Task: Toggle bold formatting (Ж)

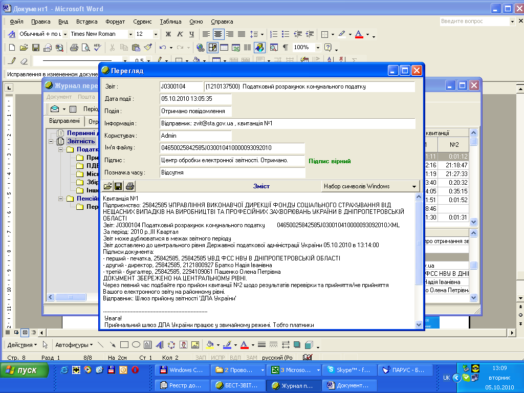Action: pyautogui.click(x=168, y=34)
